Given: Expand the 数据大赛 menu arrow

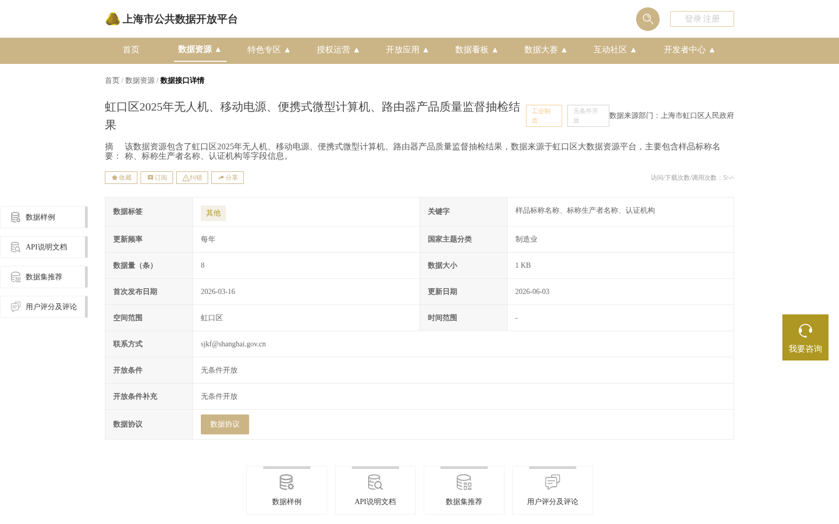Looking at the screenshot, I should tap(564, 50).
